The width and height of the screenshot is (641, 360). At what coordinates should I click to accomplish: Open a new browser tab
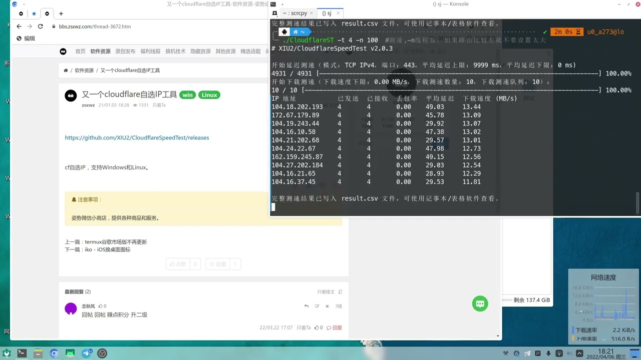coord(61,13)
